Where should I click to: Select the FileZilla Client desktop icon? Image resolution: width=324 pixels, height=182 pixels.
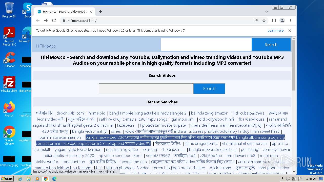point(9,84)
